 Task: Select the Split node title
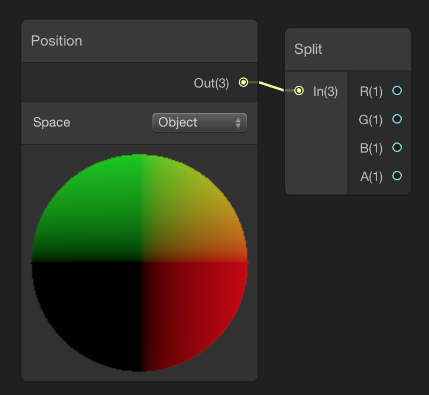pyautogui.click(x=308, y=49)
